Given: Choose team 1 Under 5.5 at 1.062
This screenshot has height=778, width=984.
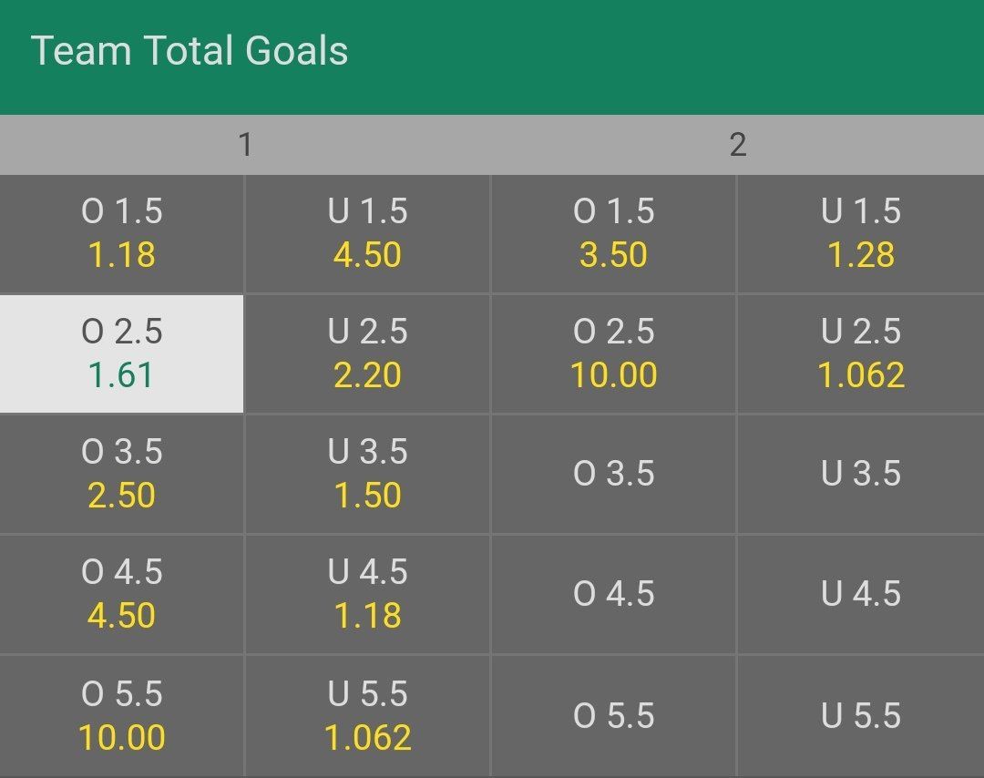Looking at the screenshot, I should click(368, 716).
